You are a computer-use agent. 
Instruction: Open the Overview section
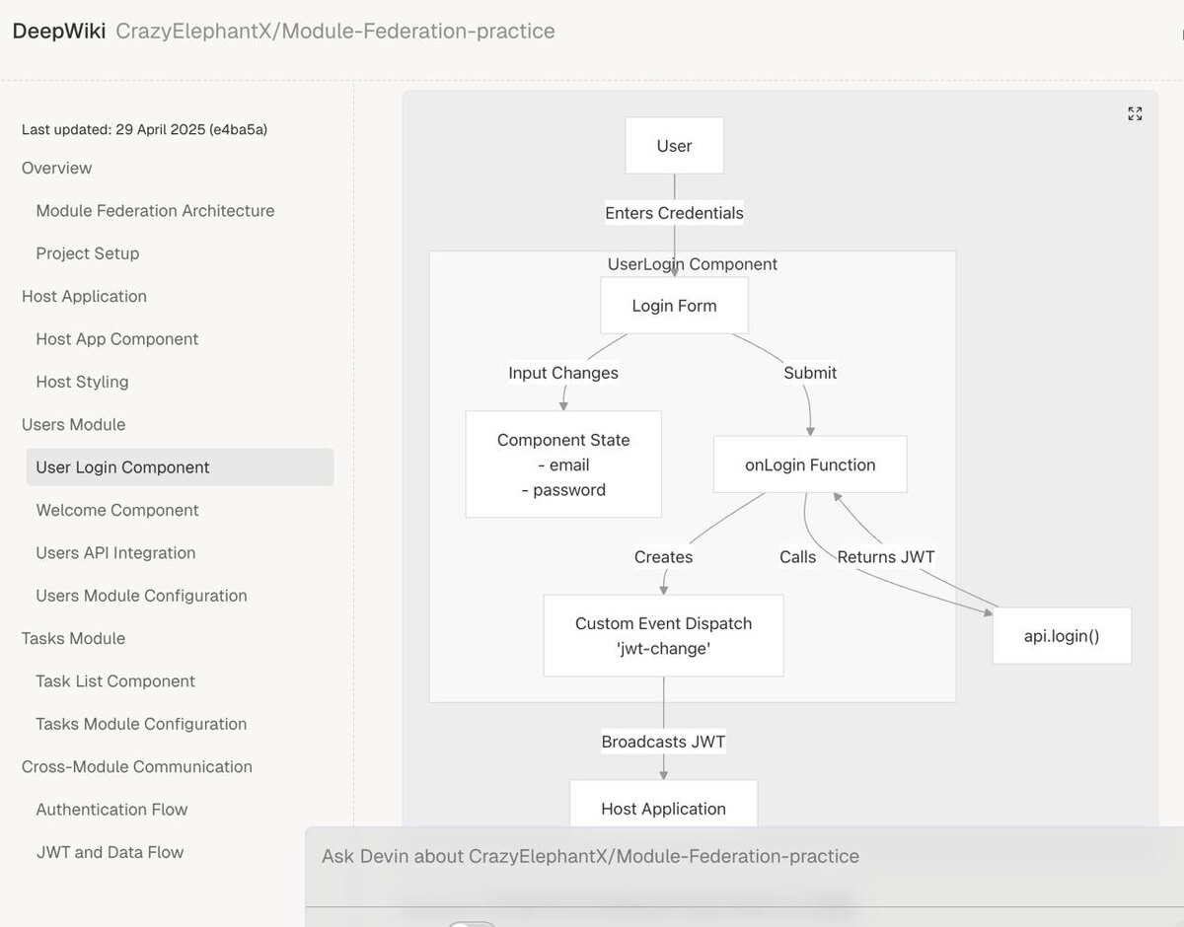click(x=57, y=169)
